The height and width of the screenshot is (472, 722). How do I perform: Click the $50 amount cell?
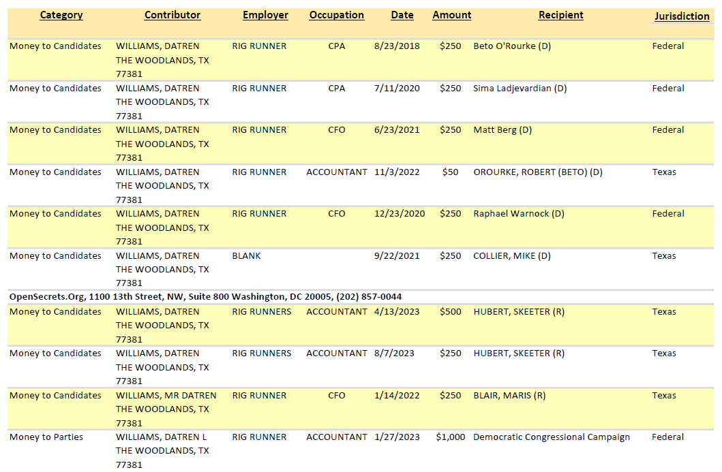451,172
